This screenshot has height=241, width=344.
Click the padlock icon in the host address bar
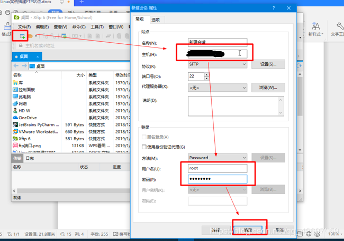(21, 45)
